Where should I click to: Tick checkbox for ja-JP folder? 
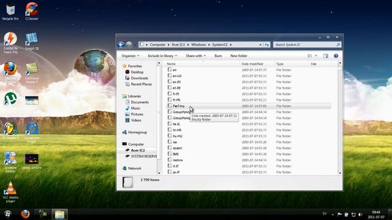170,172
